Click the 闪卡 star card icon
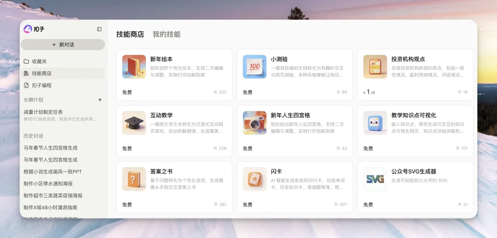497x238 pixels. point(254,179)
